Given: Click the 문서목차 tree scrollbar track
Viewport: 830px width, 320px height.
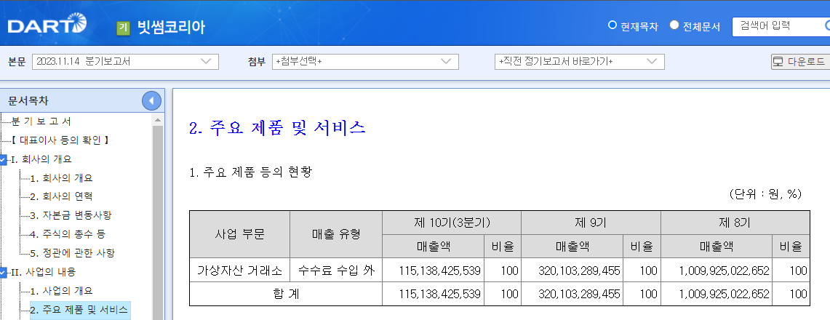Looking at the screenshot, I should (158, 222).
